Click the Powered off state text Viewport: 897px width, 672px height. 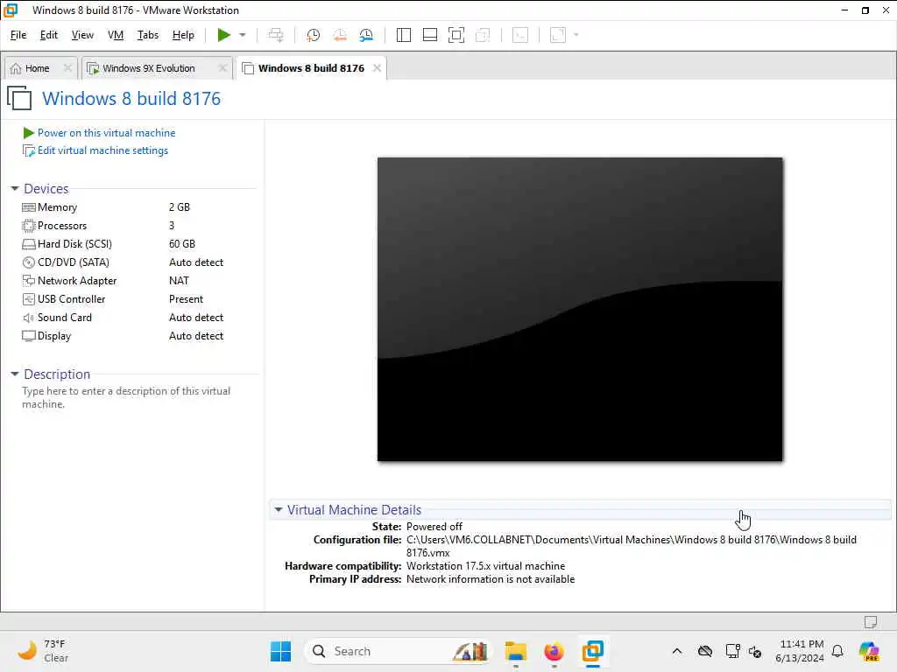click(x=434, y=526)
